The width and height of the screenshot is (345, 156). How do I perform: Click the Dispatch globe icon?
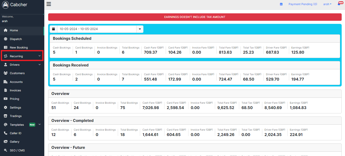pyautogui.click(x=5, y=39)
